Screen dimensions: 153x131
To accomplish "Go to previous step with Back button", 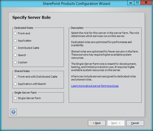I will 97,123.
